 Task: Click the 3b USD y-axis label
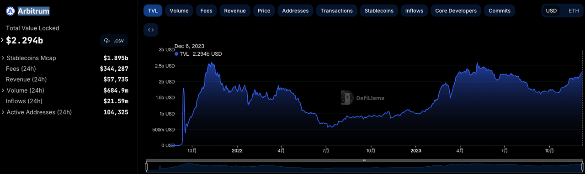coord(167,50)
